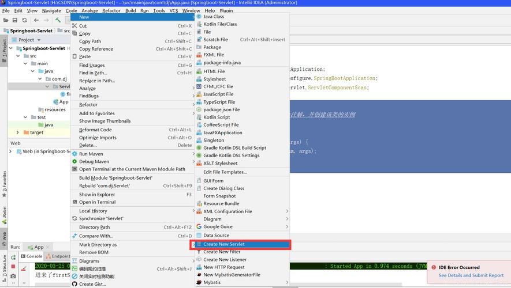
Task: Switch to the Endpoints tab
Action: 58,256
